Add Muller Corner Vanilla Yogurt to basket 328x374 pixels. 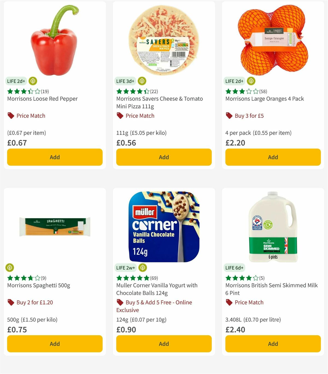tap(164, 344)
